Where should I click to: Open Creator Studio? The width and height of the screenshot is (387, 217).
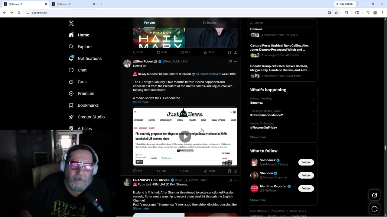(87, 117)
